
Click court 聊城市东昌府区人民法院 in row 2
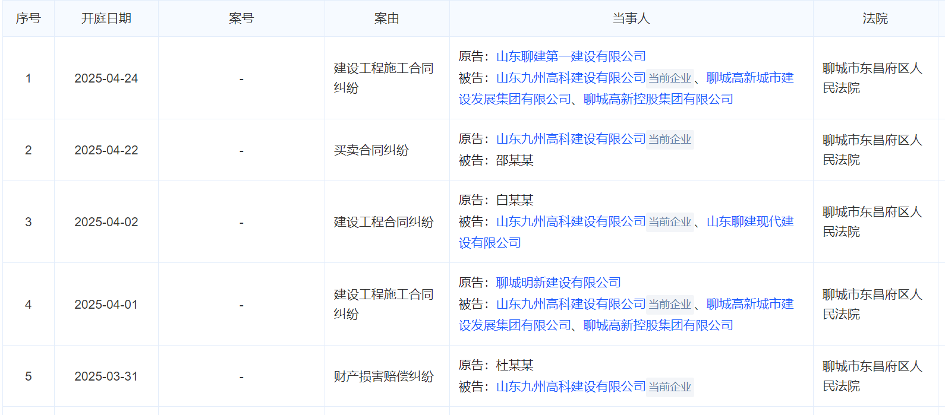[872, 150]
